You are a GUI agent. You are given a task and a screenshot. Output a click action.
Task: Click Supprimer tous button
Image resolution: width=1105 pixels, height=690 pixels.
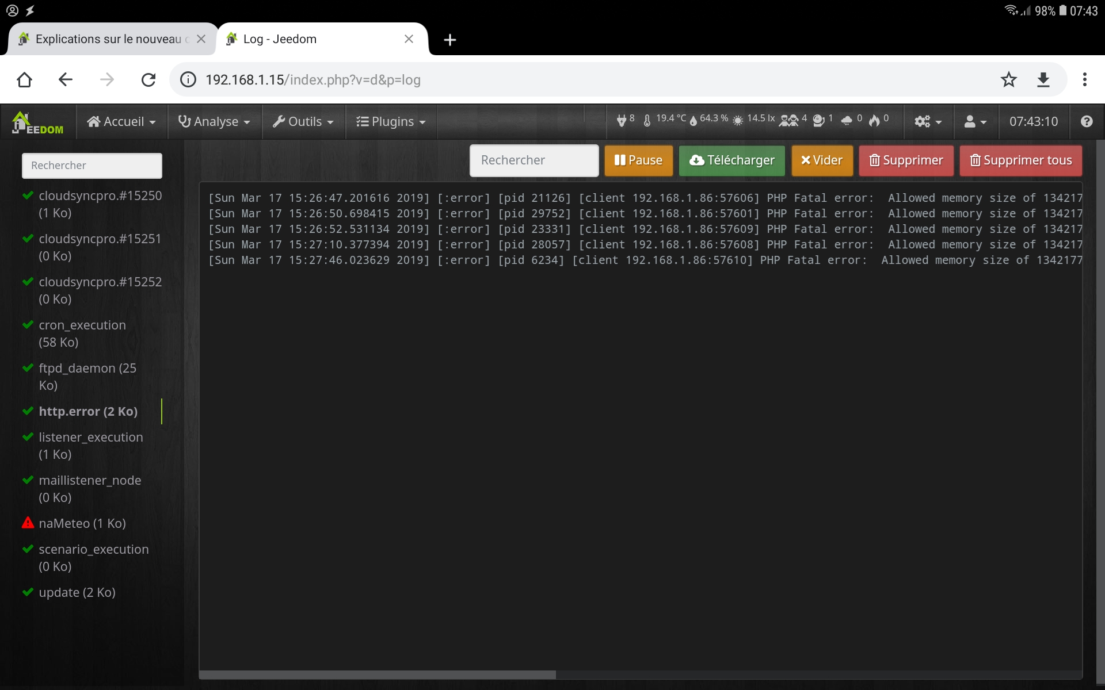click(1021, 160)
